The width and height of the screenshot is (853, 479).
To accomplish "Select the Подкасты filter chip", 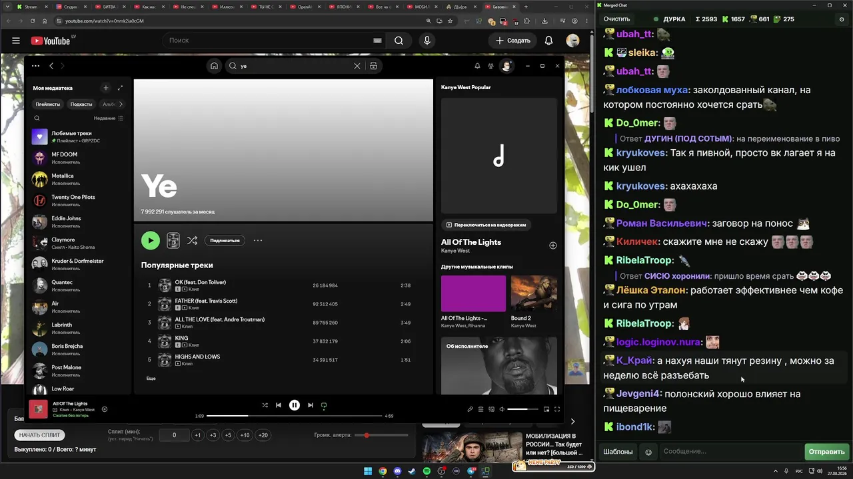I will (x=81, y=104).
